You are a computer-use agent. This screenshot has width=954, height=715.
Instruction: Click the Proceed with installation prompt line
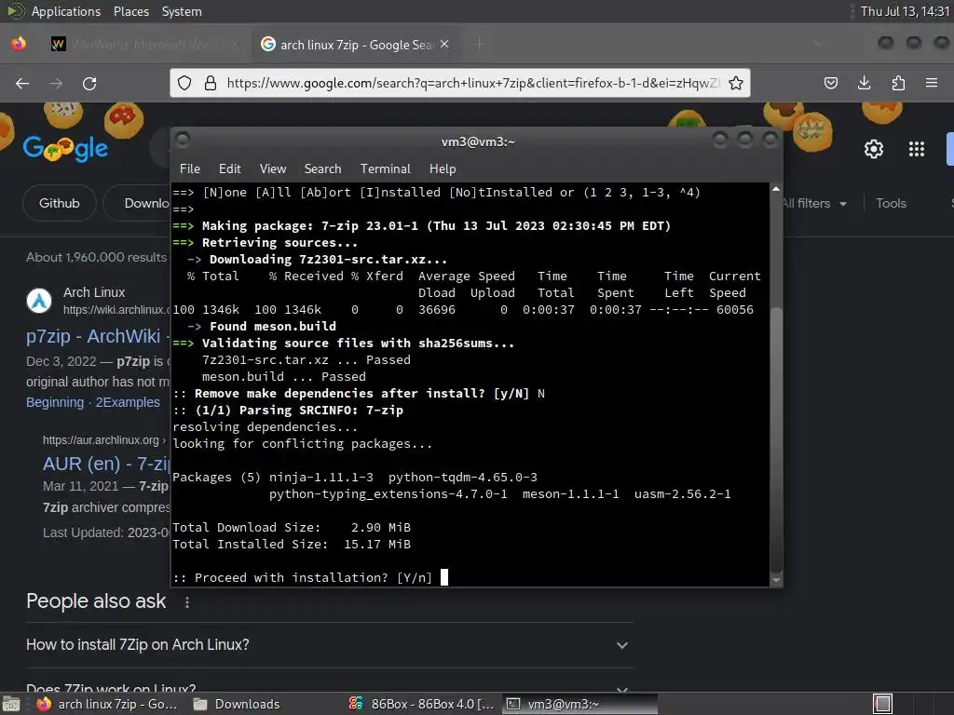pyautogui.click(x=303, y=577)
